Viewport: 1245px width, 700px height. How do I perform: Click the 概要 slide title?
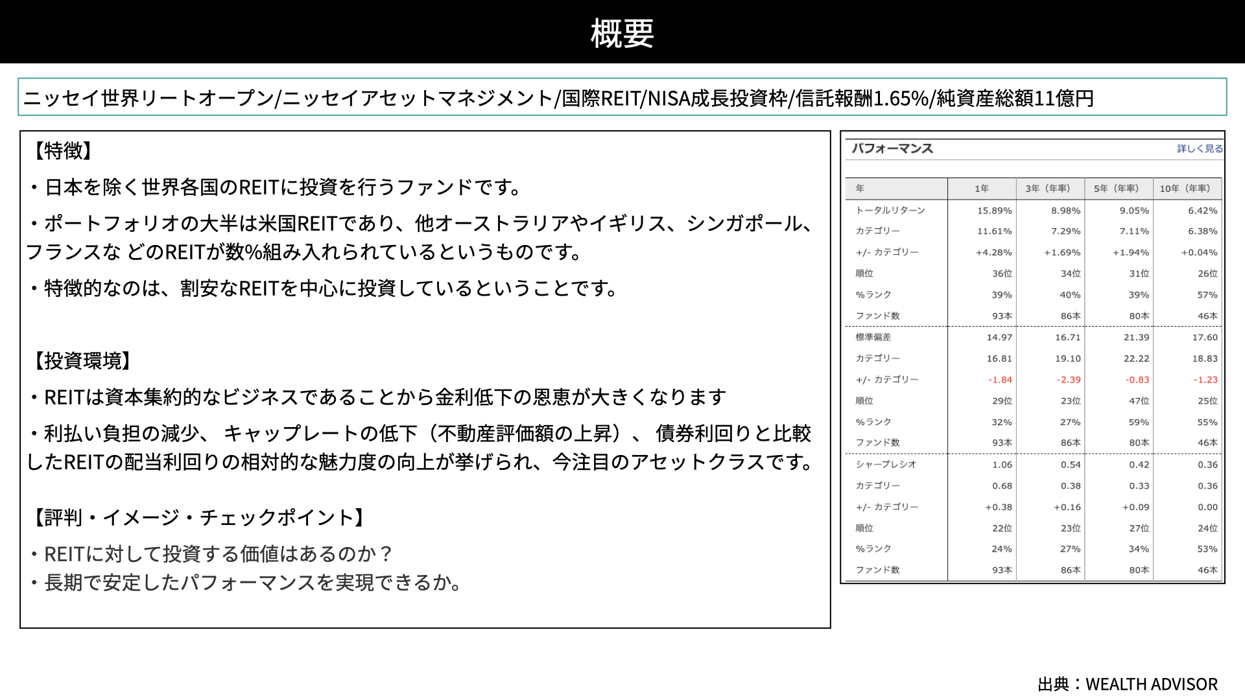click(622, 32)
